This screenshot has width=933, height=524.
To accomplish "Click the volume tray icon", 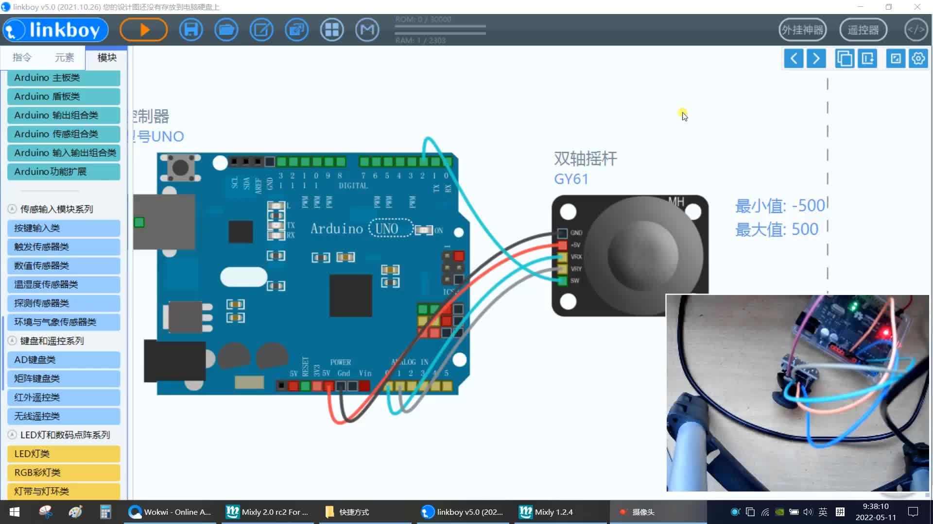I will pyautogui.click(x=808, y=512).
